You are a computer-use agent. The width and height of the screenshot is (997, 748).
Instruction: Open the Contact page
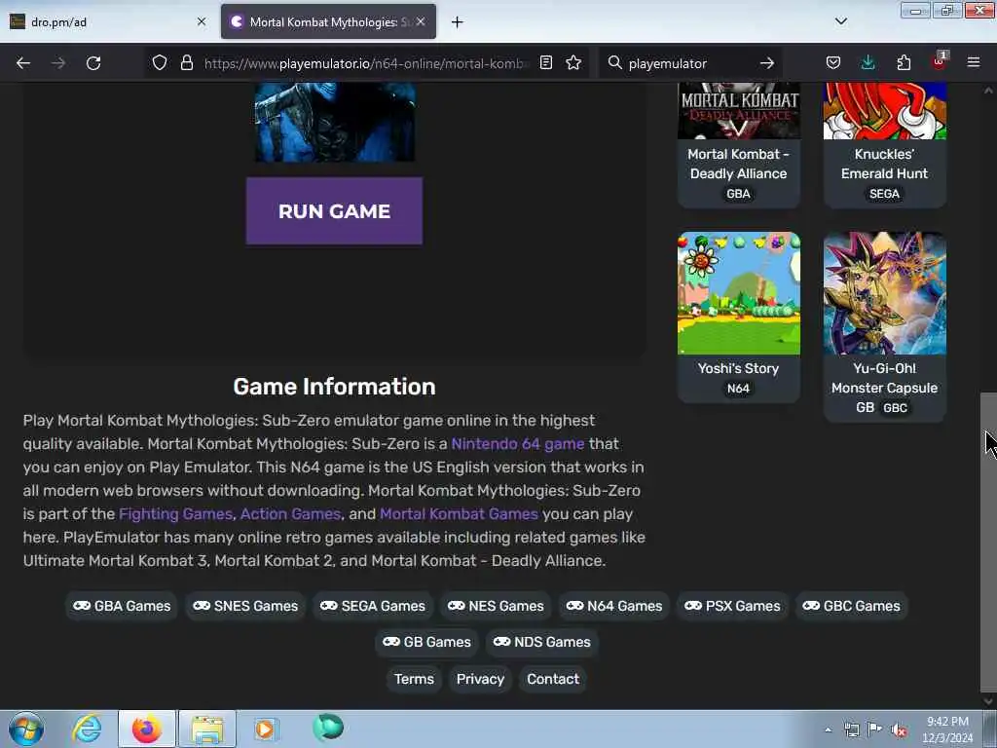(x=553, y=679)
